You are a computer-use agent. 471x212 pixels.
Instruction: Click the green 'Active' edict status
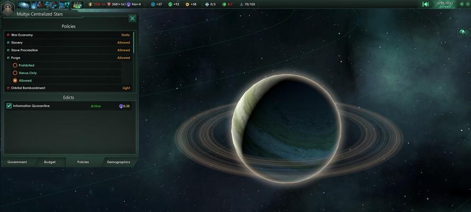(95, 106)
